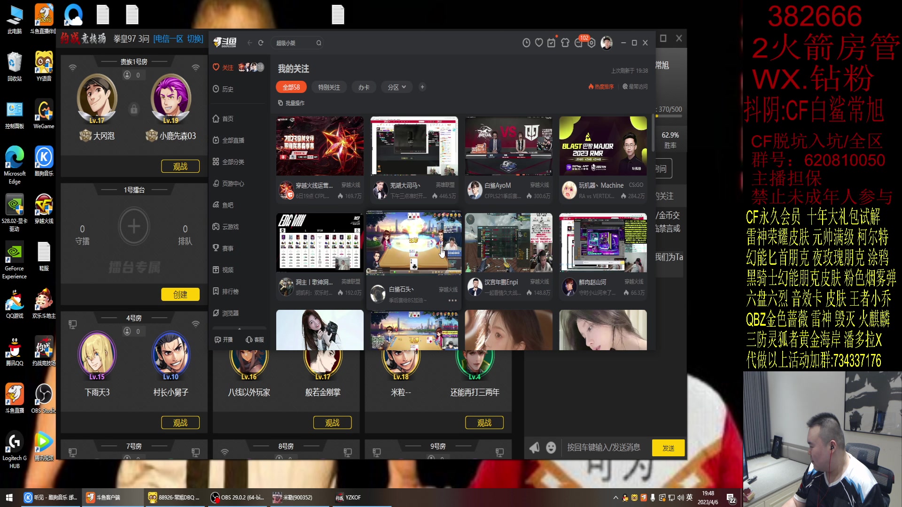
Task: Click 发送 in the chat box
Action: 668,448
